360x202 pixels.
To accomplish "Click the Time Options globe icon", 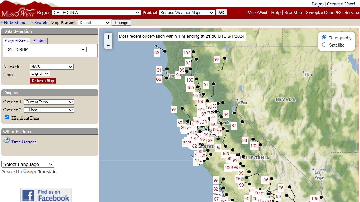I will pos(6,140).
